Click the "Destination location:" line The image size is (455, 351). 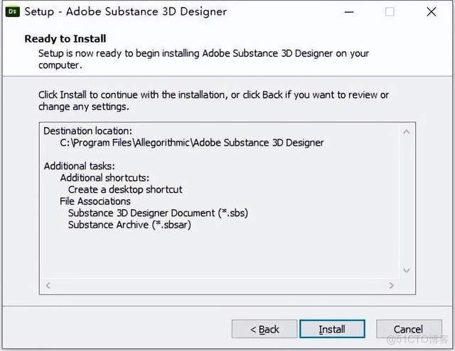[87, 130]
